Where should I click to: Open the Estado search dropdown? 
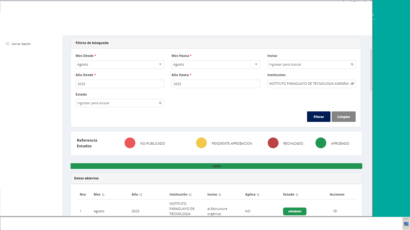120,103
